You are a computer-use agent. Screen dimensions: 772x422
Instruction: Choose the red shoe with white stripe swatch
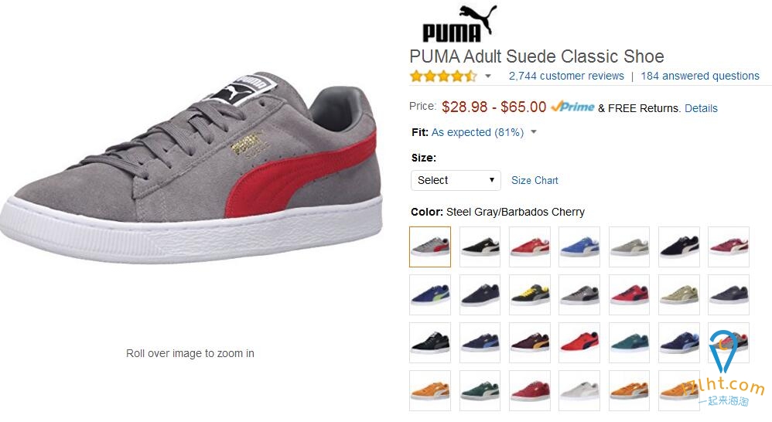530,247
